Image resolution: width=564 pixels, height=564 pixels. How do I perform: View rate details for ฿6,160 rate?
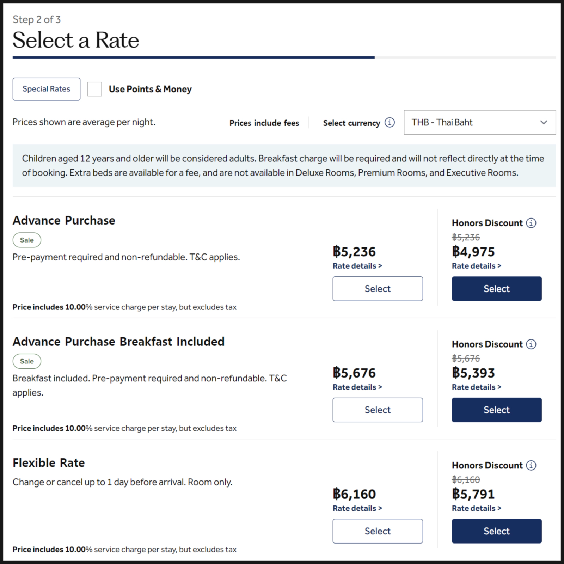click(357, 509)
